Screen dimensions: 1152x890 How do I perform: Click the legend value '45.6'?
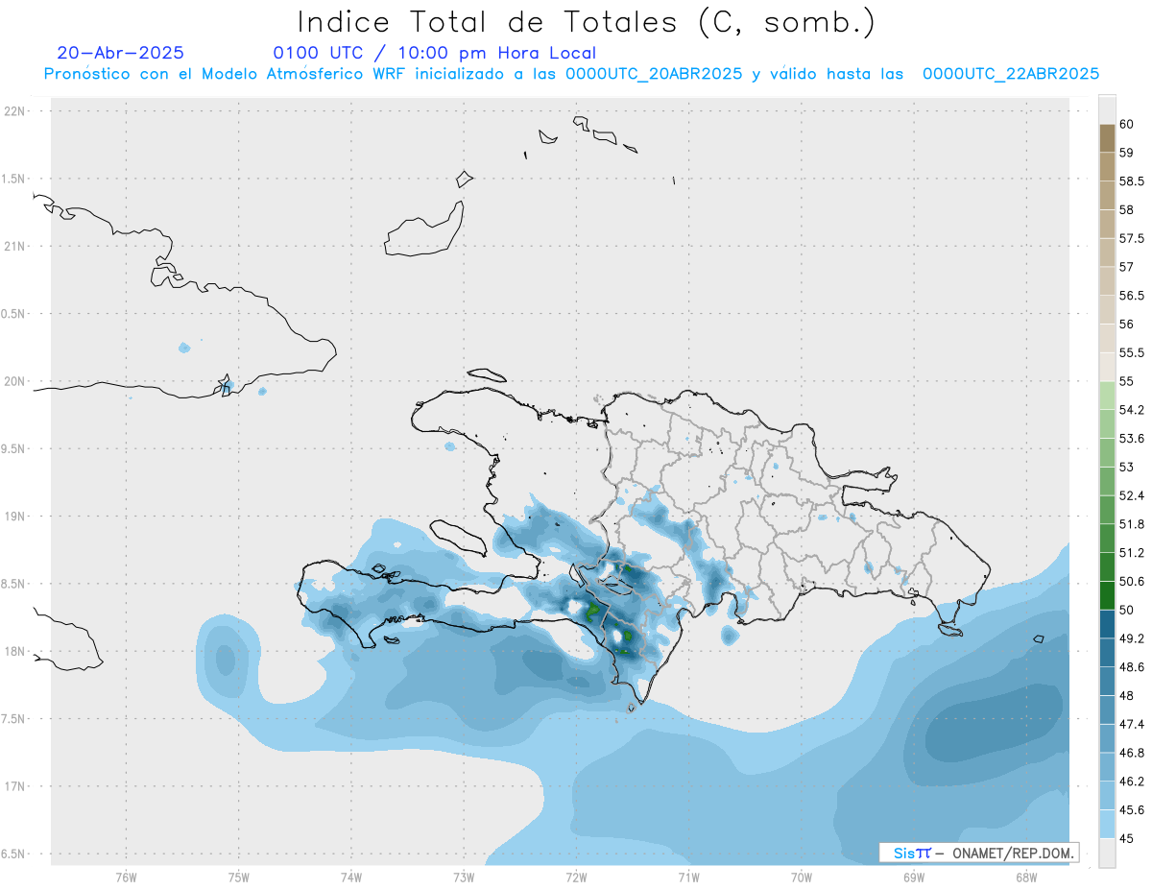click(1132, 810)
